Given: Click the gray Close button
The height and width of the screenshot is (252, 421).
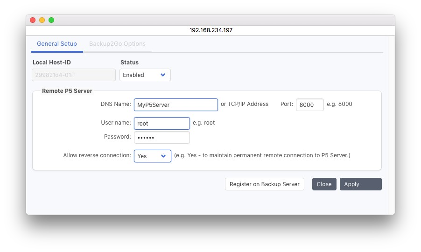Looking at the screenshot, I should [x=324, y=184].
